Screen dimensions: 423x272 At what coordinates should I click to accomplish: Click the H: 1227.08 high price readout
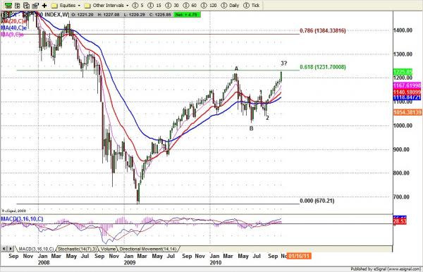point(109,15)
